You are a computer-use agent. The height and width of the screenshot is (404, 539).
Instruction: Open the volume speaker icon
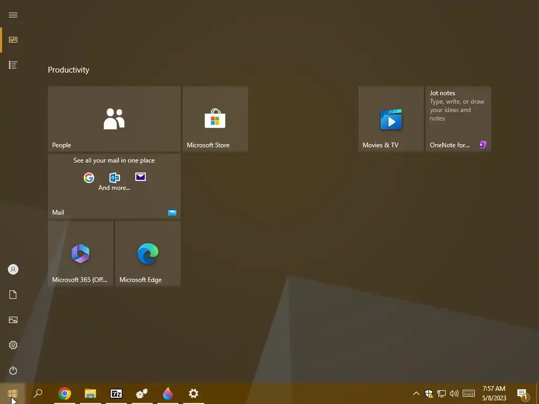pos(454,393)
